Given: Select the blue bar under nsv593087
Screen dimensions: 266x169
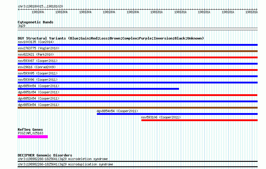Looking at the screenshot, I should click(137, 64).
